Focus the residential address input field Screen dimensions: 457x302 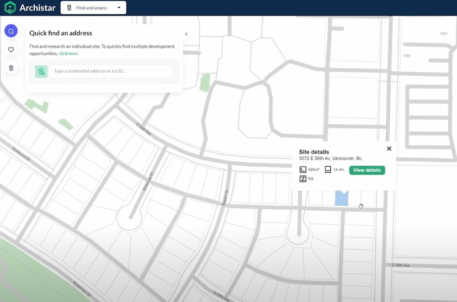coord(111,71)
